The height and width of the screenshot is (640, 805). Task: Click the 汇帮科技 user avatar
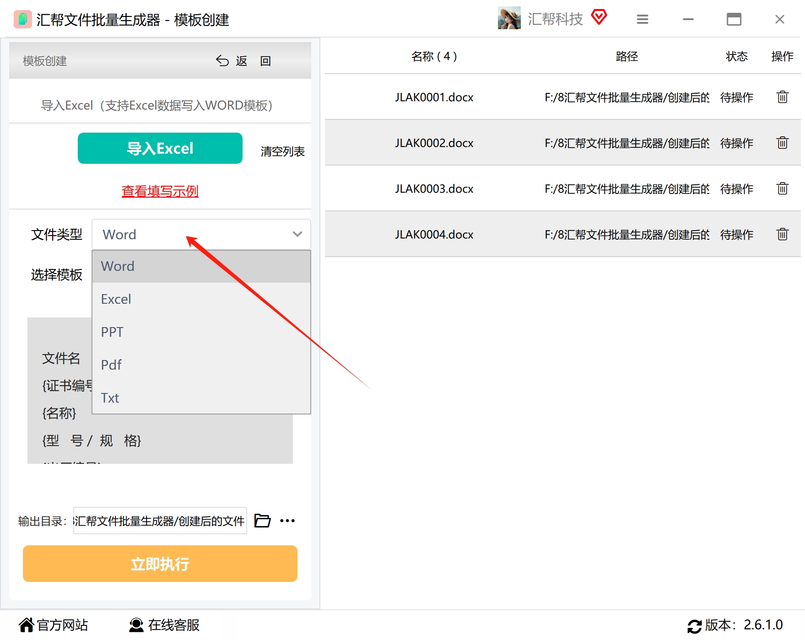(509, 18)
